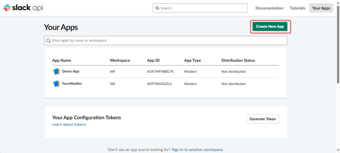340x153 pixels.
Task: Select App ID A0978ANGZUJ
Action: pyautogui.click(x=159, y=84)
